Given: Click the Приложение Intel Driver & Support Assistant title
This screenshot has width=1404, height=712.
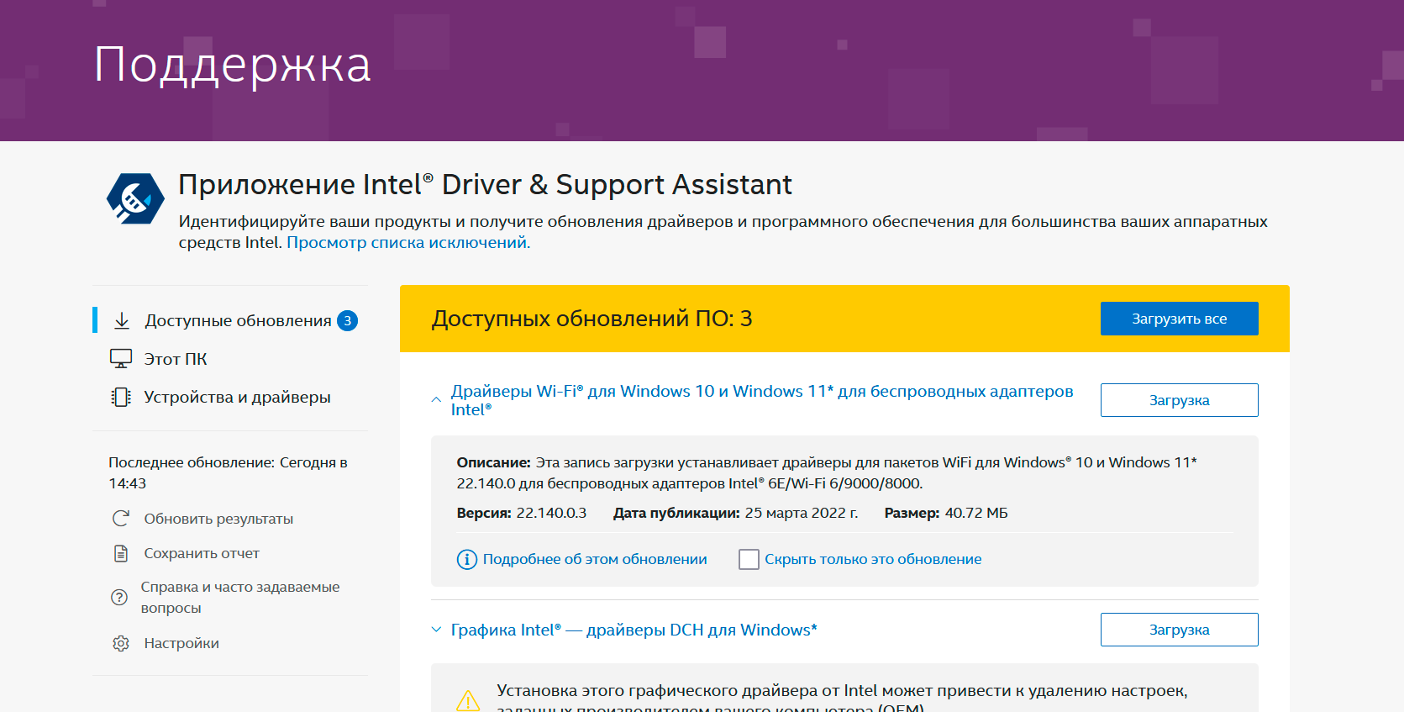Looking at the screenshot, I should [485, 184].
